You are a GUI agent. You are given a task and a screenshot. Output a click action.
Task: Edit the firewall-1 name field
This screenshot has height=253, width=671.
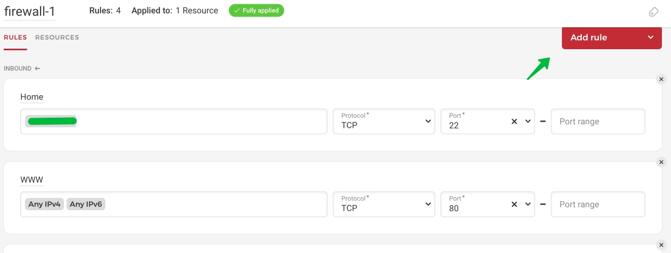30,11
